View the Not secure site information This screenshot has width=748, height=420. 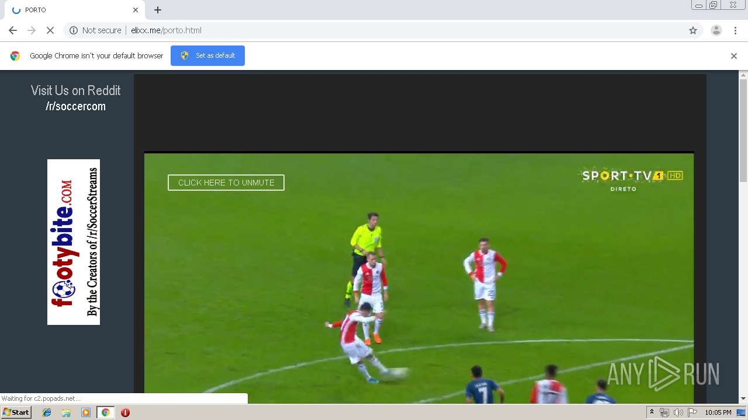pos(96,30)
